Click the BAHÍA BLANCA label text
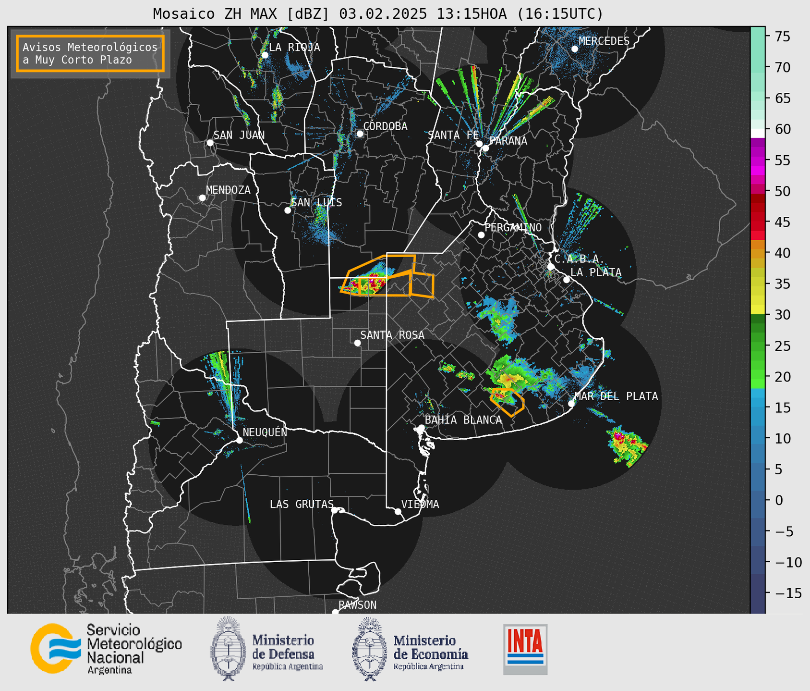810x691 pixels. pos(463,420)
